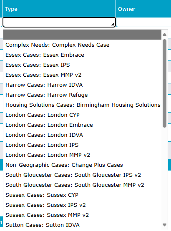Click the dropdown list scrollbar thumb
Viewport: 171px width, 231px height.
(164, 83)
